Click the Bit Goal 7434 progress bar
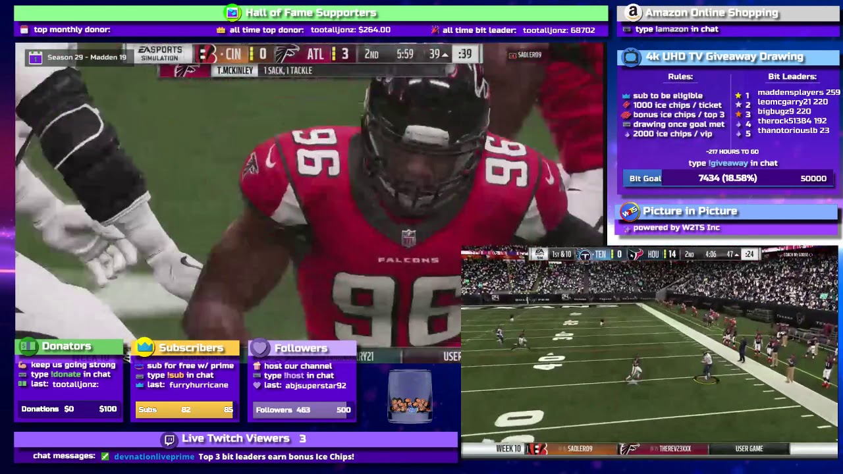The width and height of the screenshot is (843, 474). pos(728,178)
